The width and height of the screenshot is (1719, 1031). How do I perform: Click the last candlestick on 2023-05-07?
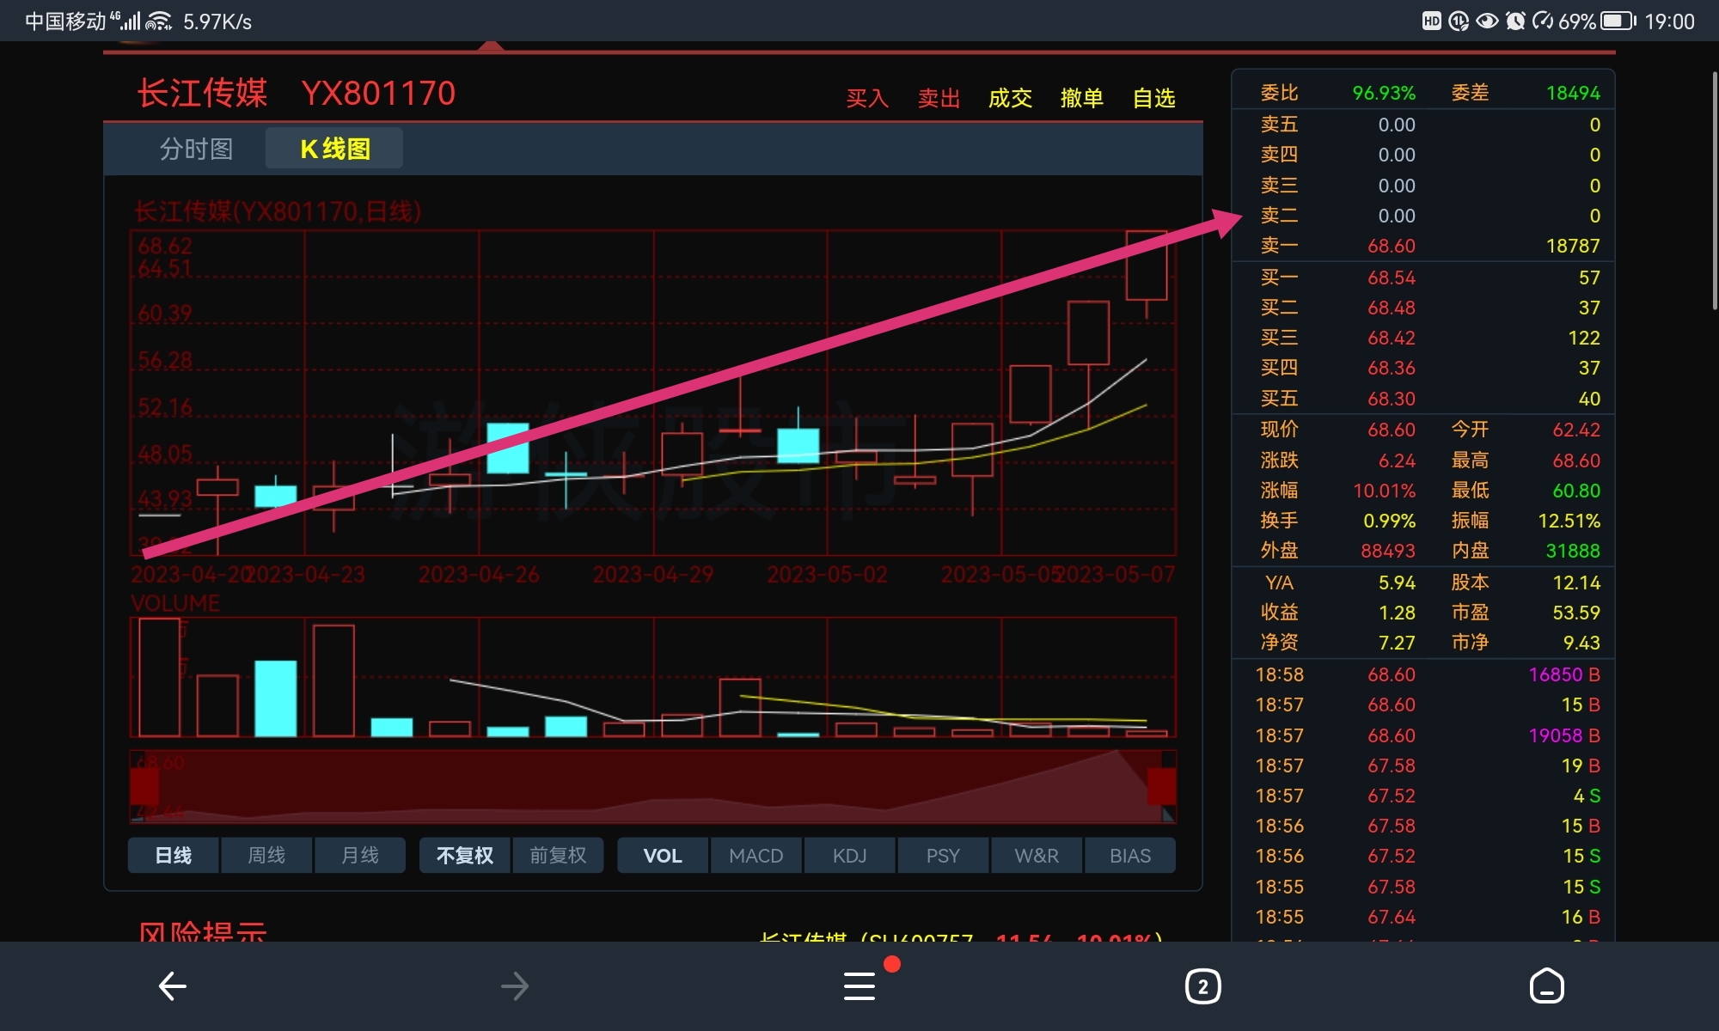[x=1147, y=265]
